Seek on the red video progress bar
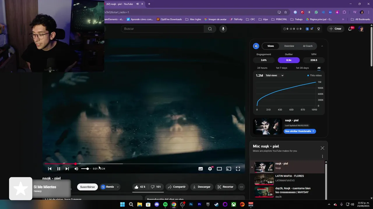Screen dimensions: 373x209 [144, 164]
